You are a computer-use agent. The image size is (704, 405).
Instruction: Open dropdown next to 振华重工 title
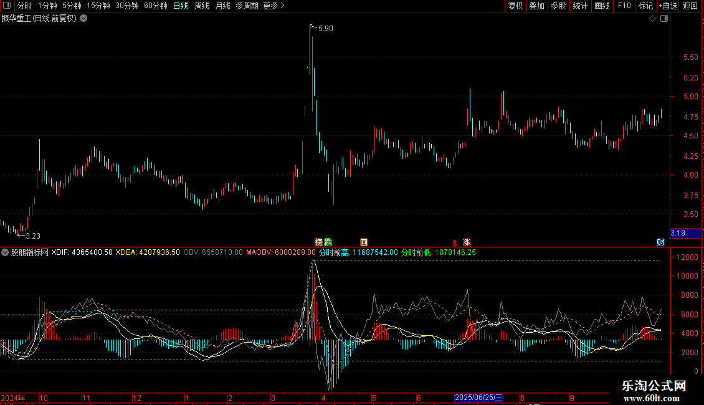coord(84,18)
